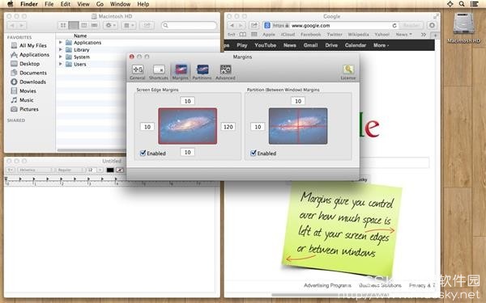Screen dimensions: 486x303
Task: Select the Shortcuts preferences icon
Action: [x=159, y=72]
